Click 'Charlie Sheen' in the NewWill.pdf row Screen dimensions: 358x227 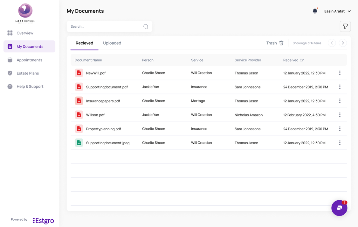click(x=154, y=73)
